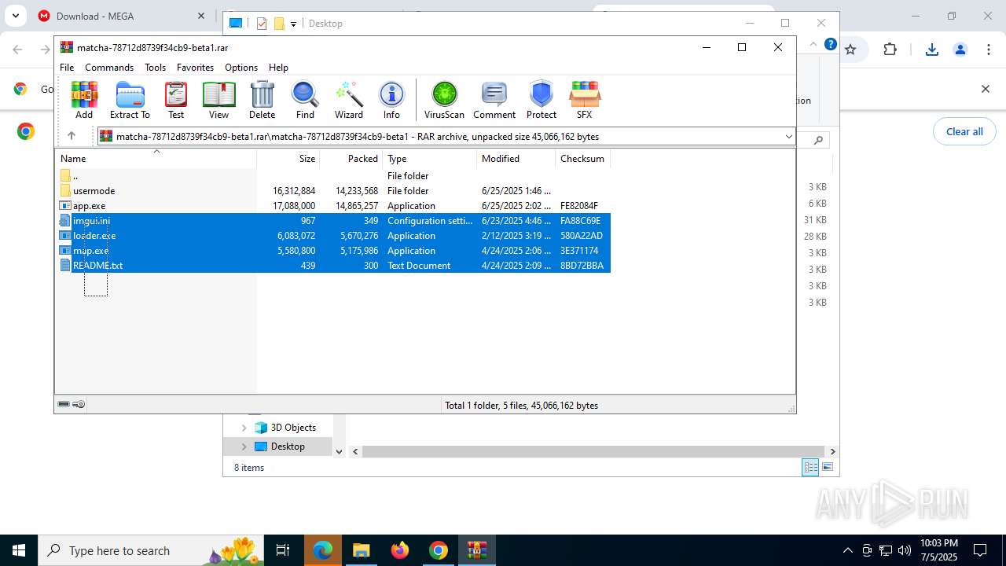Select Desktop in Explorer navigation pane

(x=288, y=447)
